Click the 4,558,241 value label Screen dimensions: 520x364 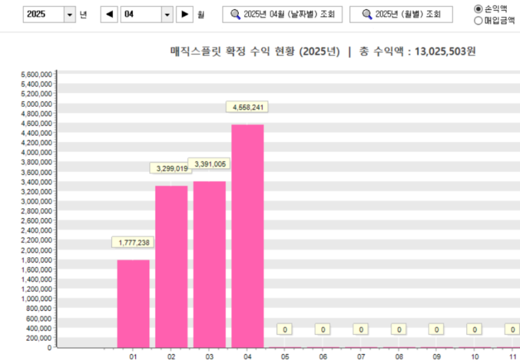click(247, 107)
